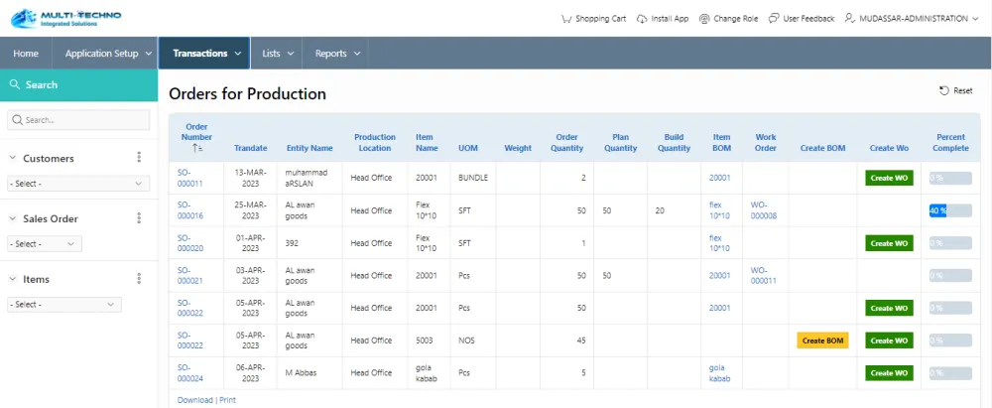Click Create BOM button for item 5003
This screenshot has width=992, height=408.
click(x=822, y=340)
